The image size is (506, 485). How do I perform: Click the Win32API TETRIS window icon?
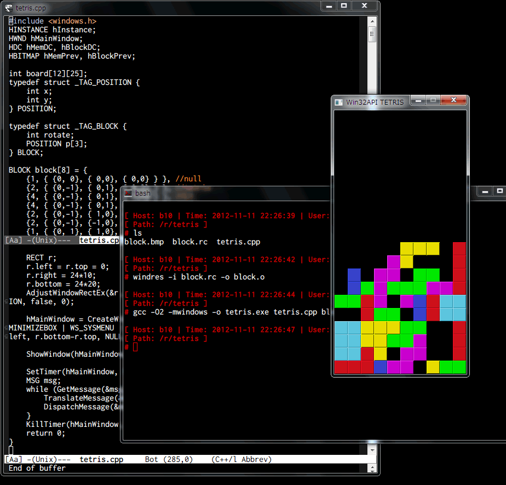point(339,102)
